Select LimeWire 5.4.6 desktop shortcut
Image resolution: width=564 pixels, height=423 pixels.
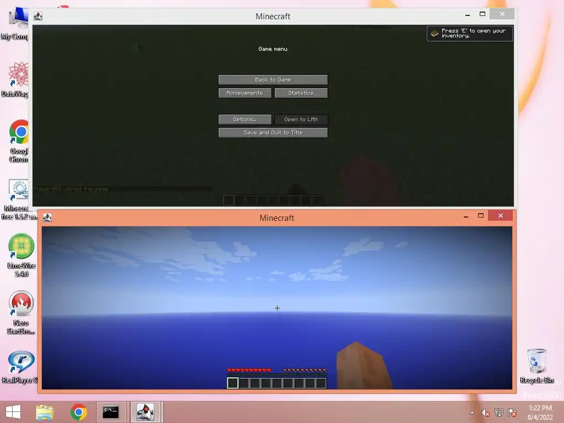[21, 256]
